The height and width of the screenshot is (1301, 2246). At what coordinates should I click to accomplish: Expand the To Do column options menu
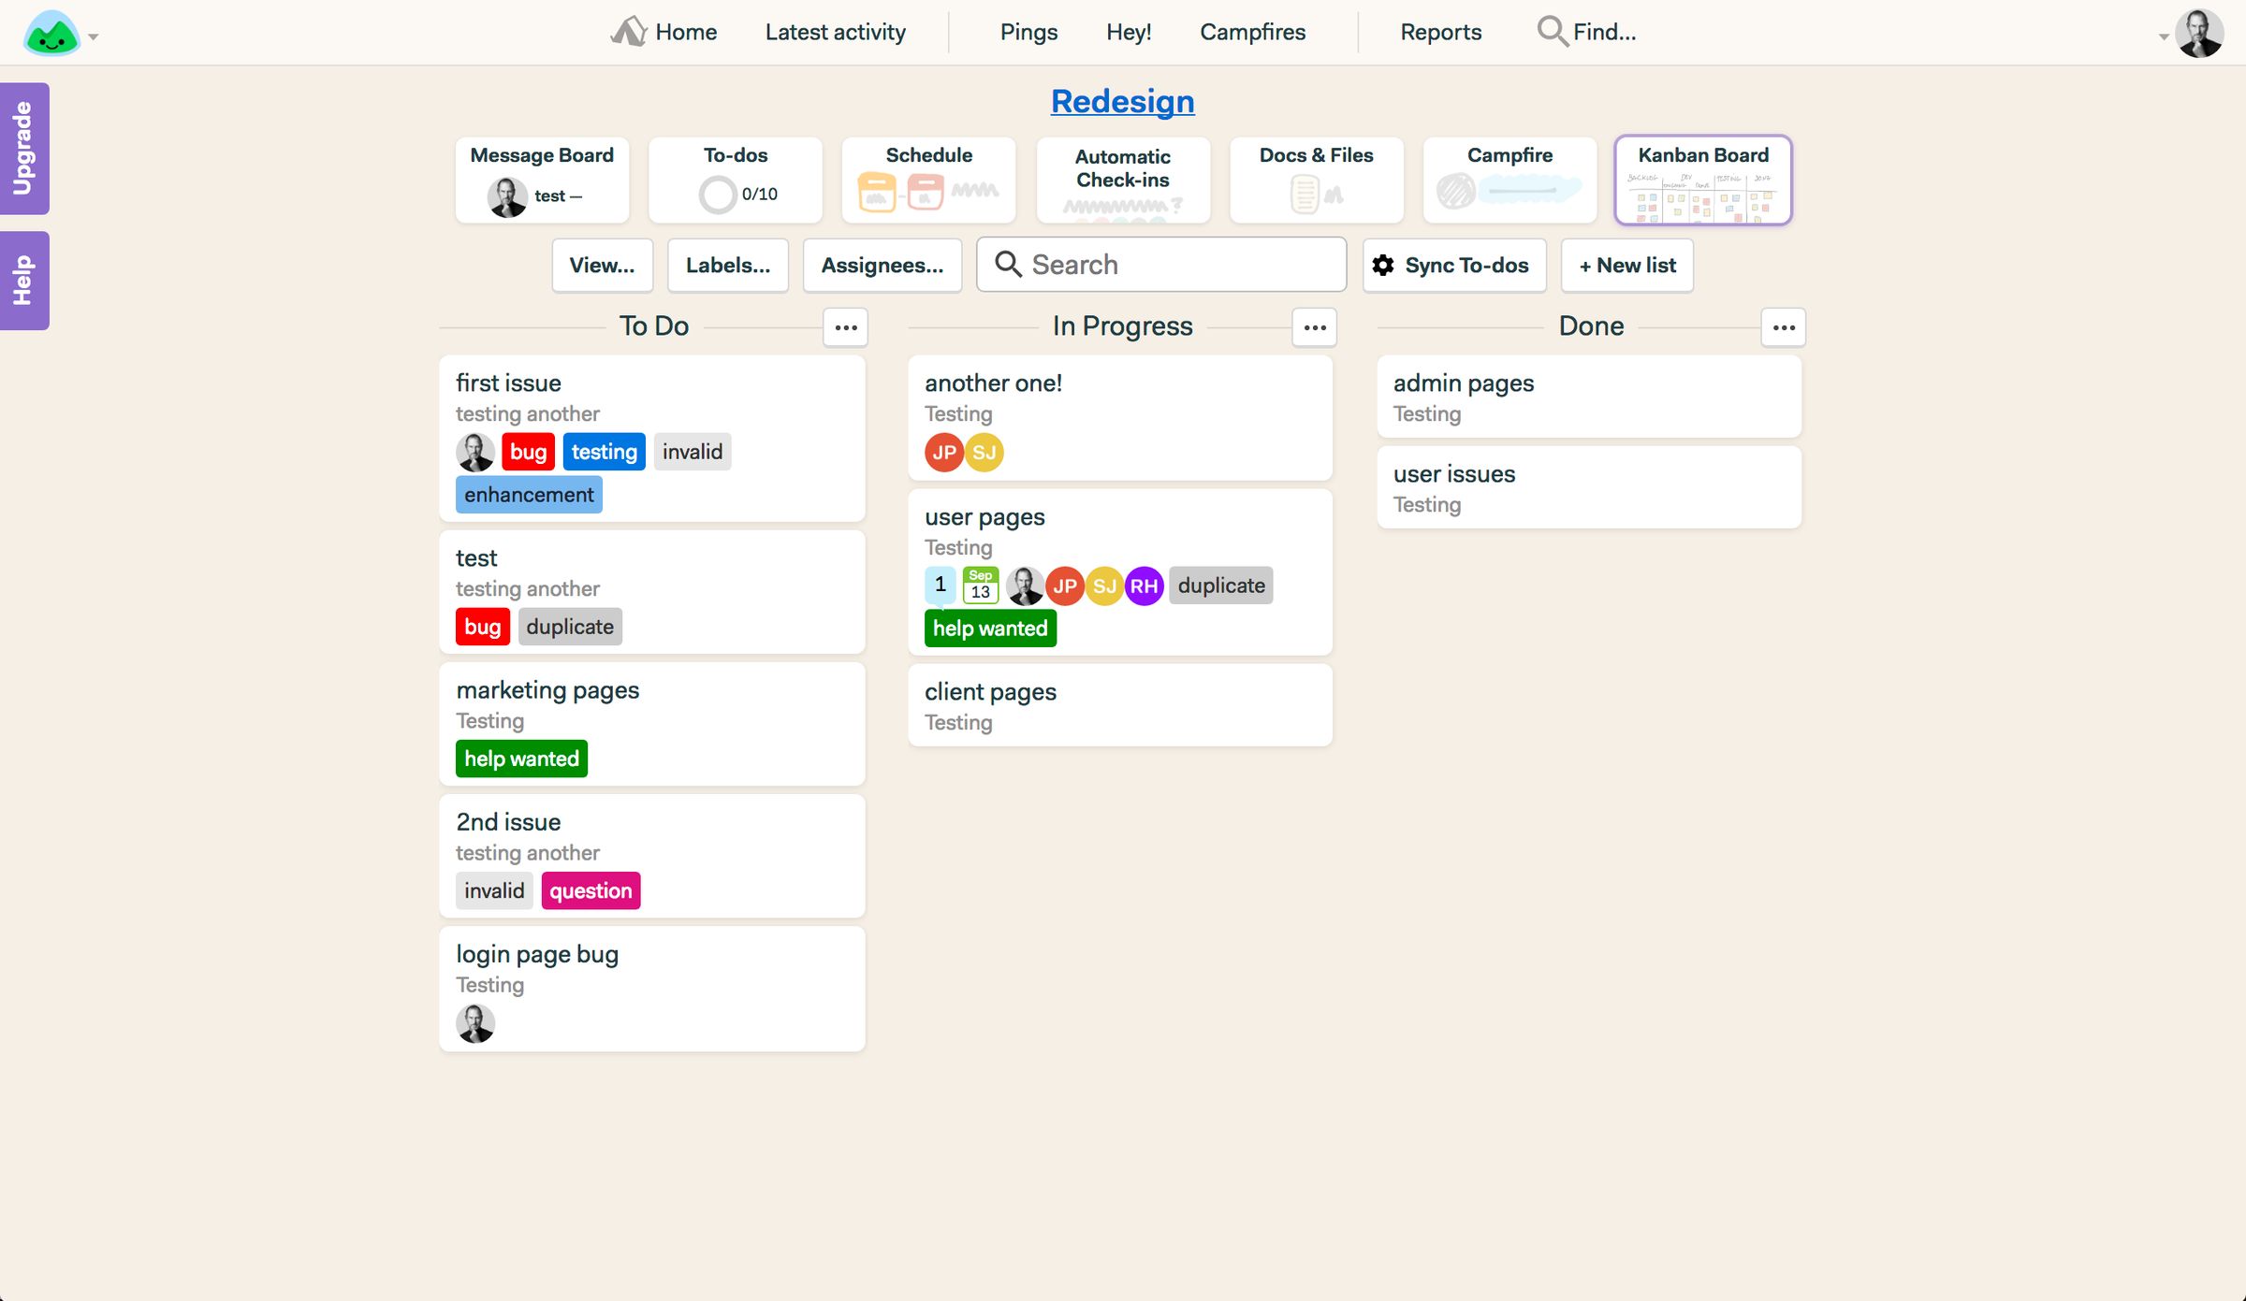click(846, 326)
